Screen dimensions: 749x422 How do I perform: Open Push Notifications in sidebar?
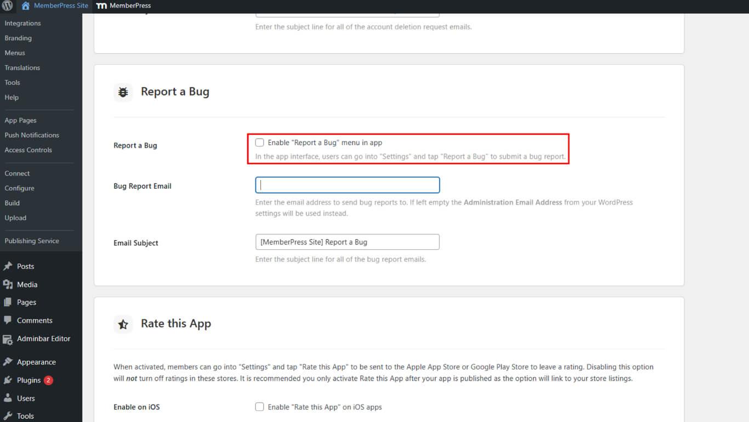(x=32, y=135)
